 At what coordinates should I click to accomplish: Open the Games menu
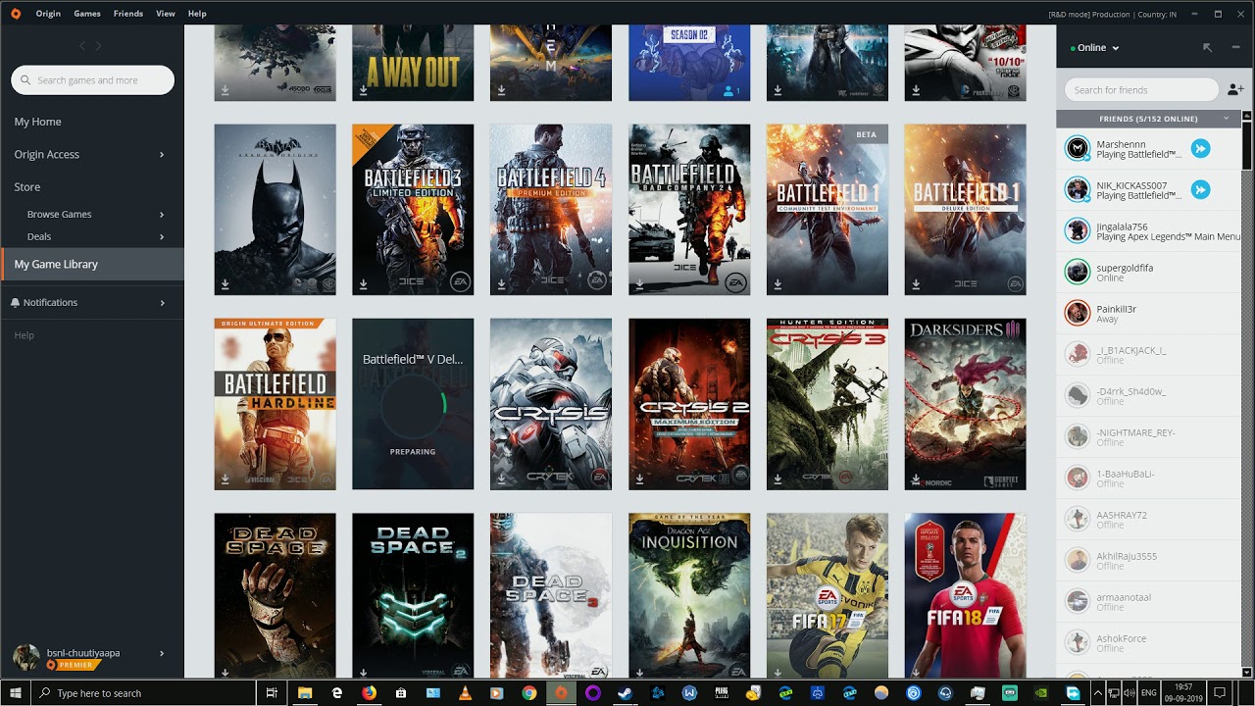87,14
